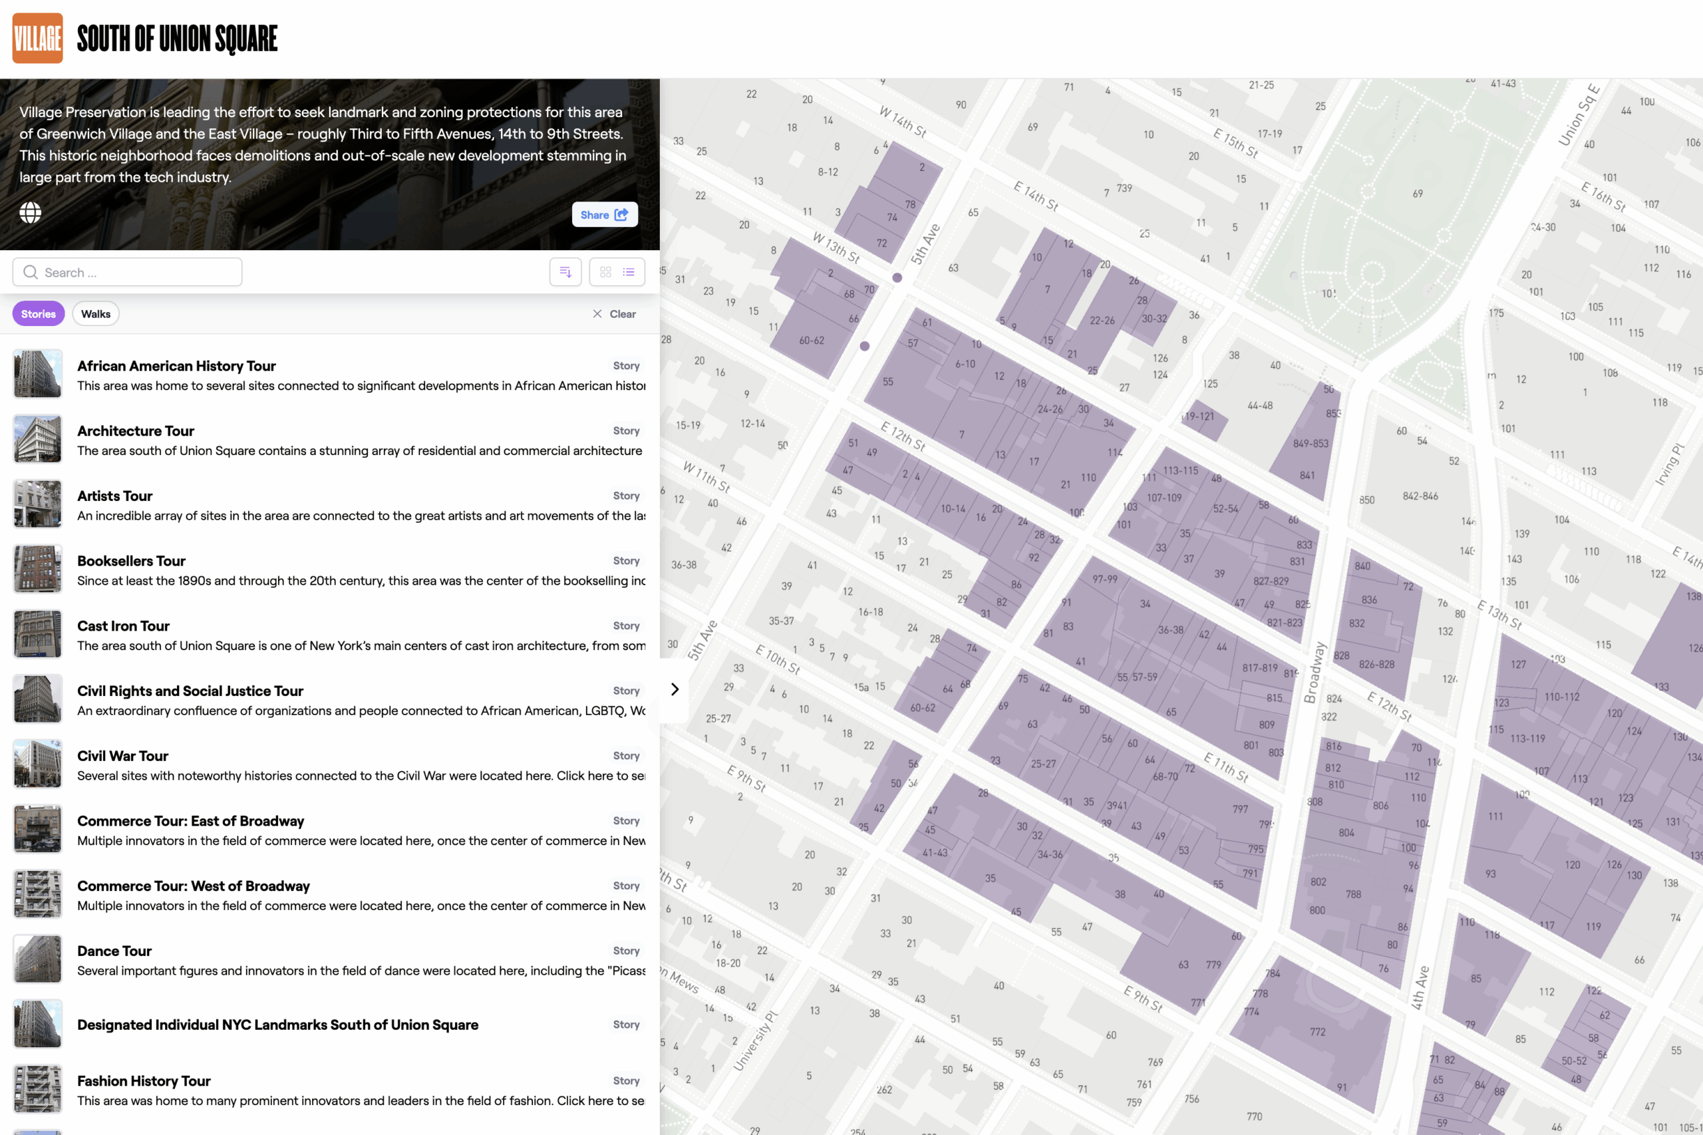1703x1135 pixels.
Task: Click the purple map dot near building 60-62
Action: pyautogui.click(x=864, y=346)
